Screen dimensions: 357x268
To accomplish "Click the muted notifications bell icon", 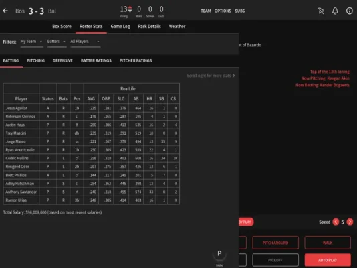I will click(321, 11).
